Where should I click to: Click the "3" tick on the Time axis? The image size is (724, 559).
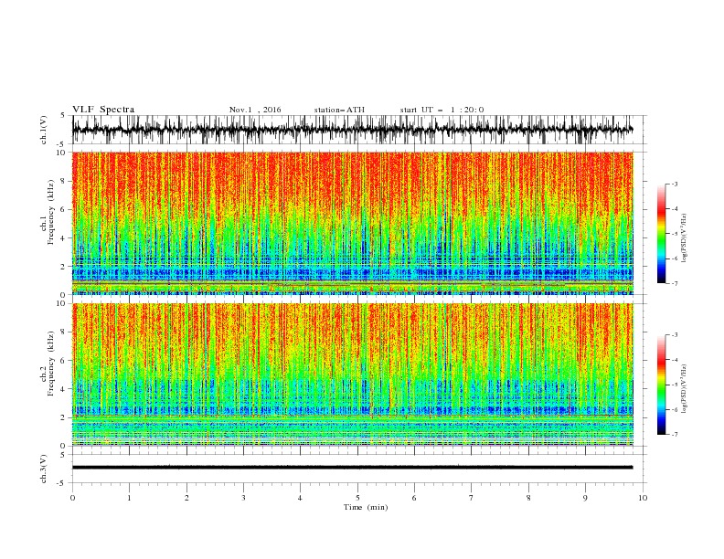pos(243,498)
